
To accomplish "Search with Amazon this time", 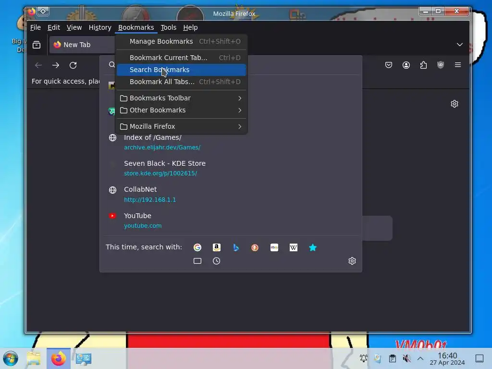I will [x=217, y=247].
